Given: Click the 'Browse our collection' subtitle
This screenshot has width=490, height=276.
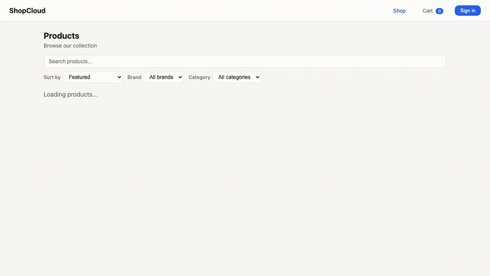Looking at the screenshot, I should pos(70,45).
